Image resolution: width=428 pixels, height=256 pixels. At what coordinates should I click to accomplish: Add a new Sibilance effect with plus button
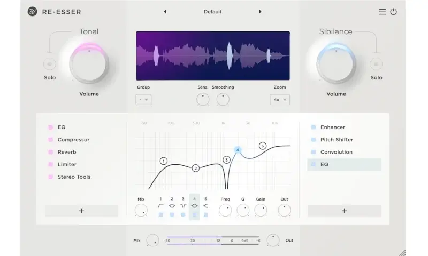344,211
